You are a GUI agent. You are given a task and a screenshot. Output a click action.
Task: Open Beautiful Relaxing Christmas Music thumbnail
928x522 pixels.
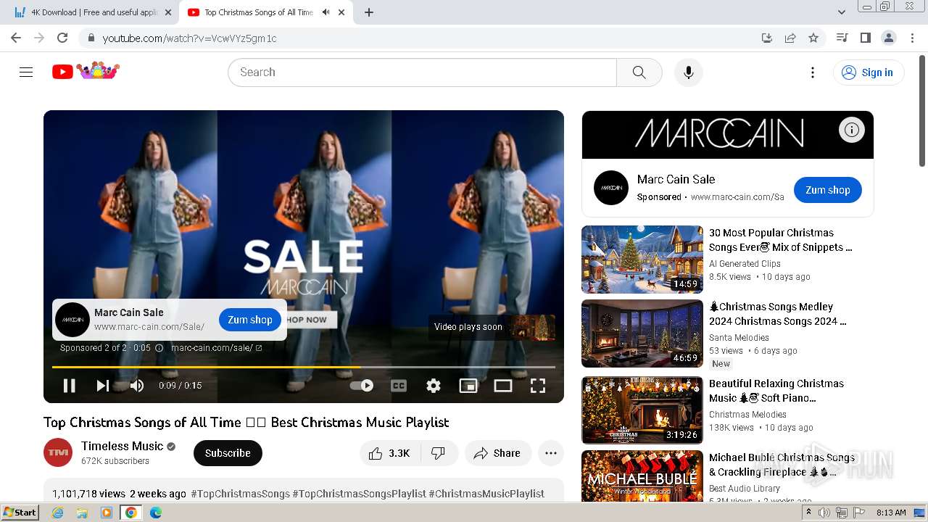(x=642, y=410)
